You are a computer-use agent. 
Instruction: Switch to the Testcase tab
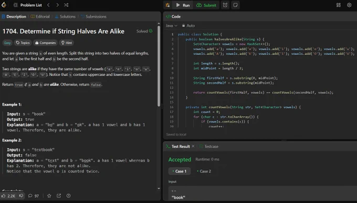coord(209,146)
